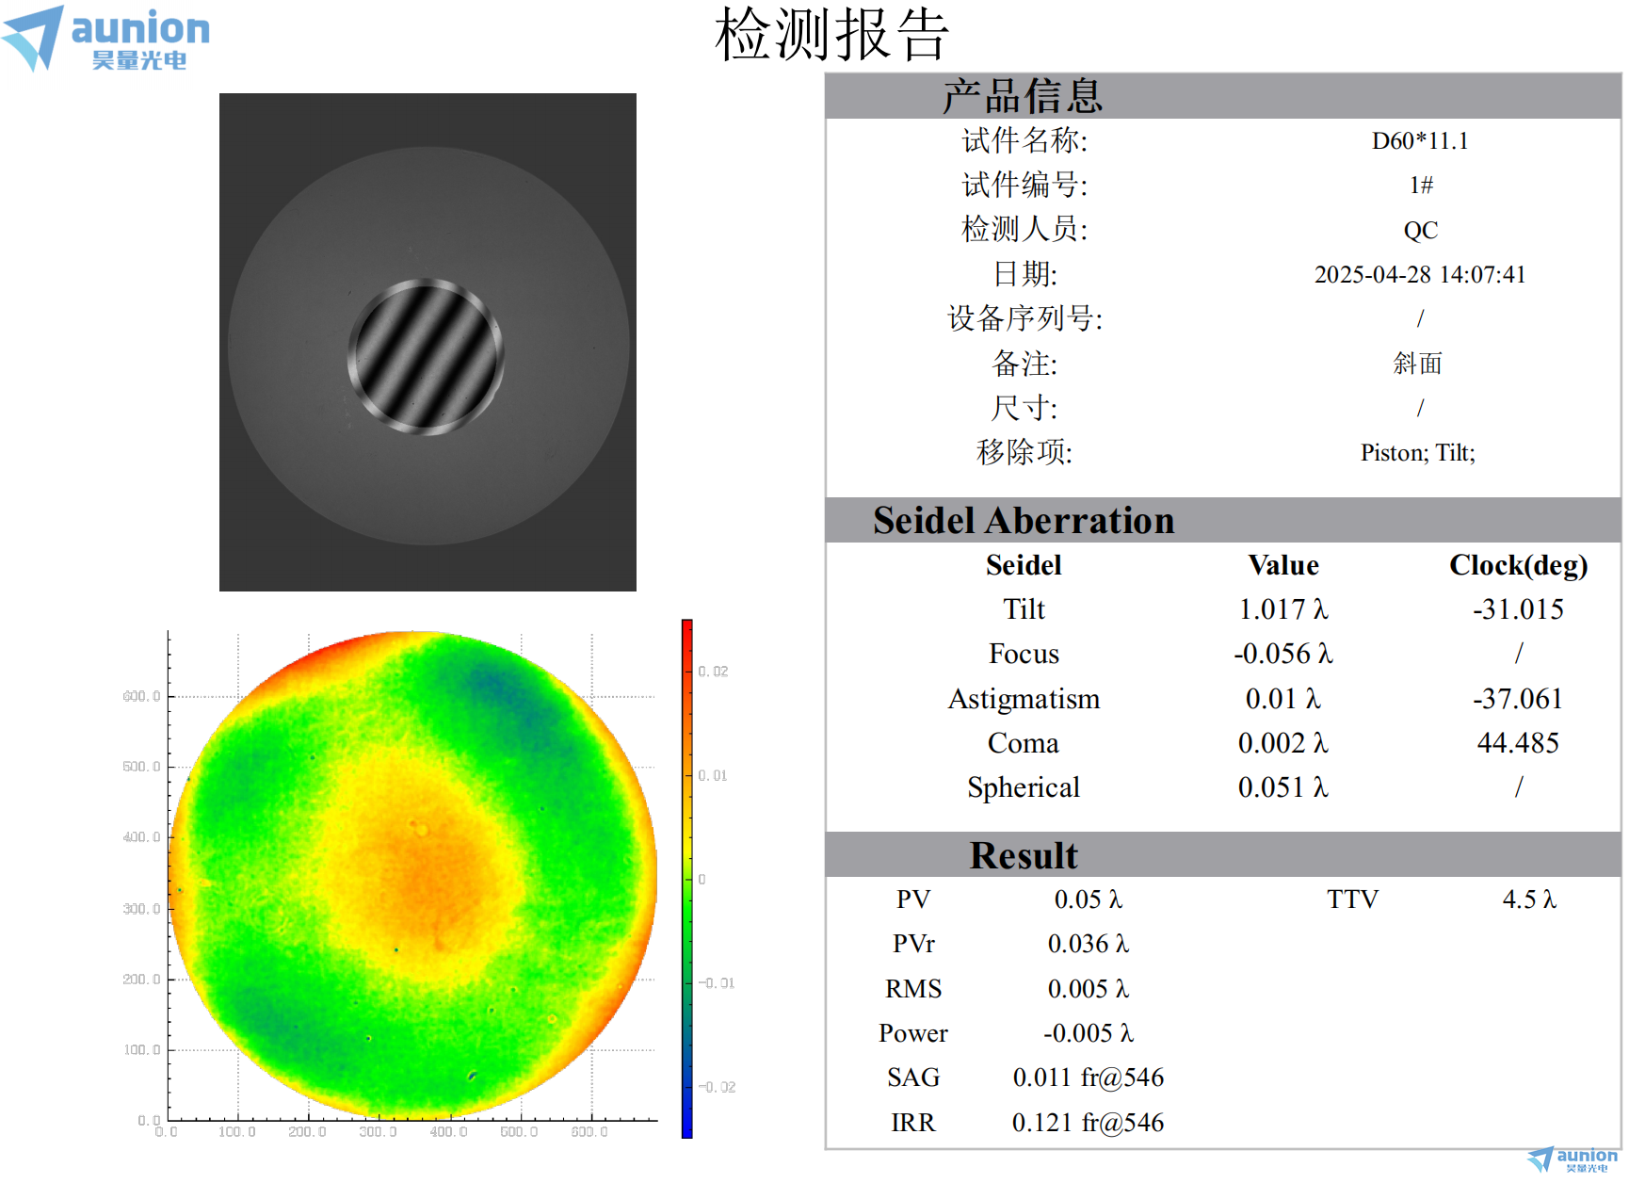Screen dimensions: 1629x1183
Task: Click the Tilt row label
Action: tap(1024, 609)
